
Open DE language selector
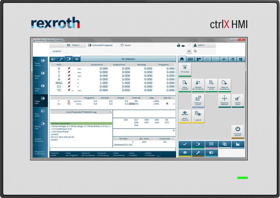pyautogui.click(x=189, y=51)
